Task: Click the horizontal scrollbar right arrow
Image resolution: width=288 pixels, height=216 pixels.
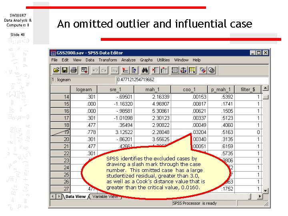Action: [260, 196]
